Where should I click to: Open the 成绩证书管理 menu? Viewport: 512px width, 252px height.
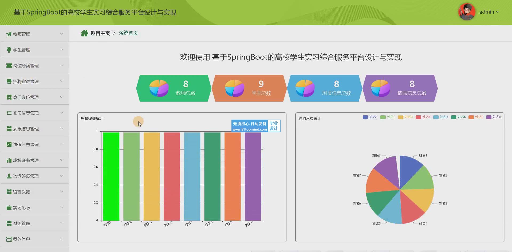[x=35, y=160]
